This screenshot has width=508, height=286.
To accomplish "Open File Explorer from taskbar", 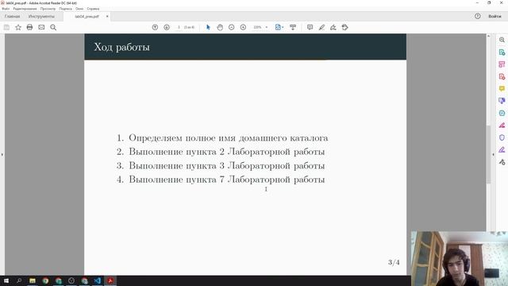I will pyautogui.click(x=33, y=280).
